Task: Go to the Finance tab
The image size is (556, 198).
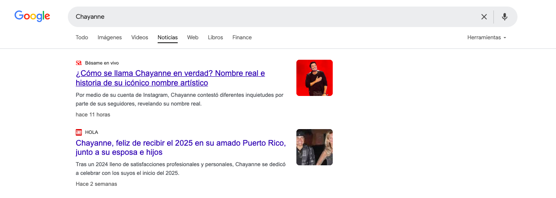Action: (242, 38)
